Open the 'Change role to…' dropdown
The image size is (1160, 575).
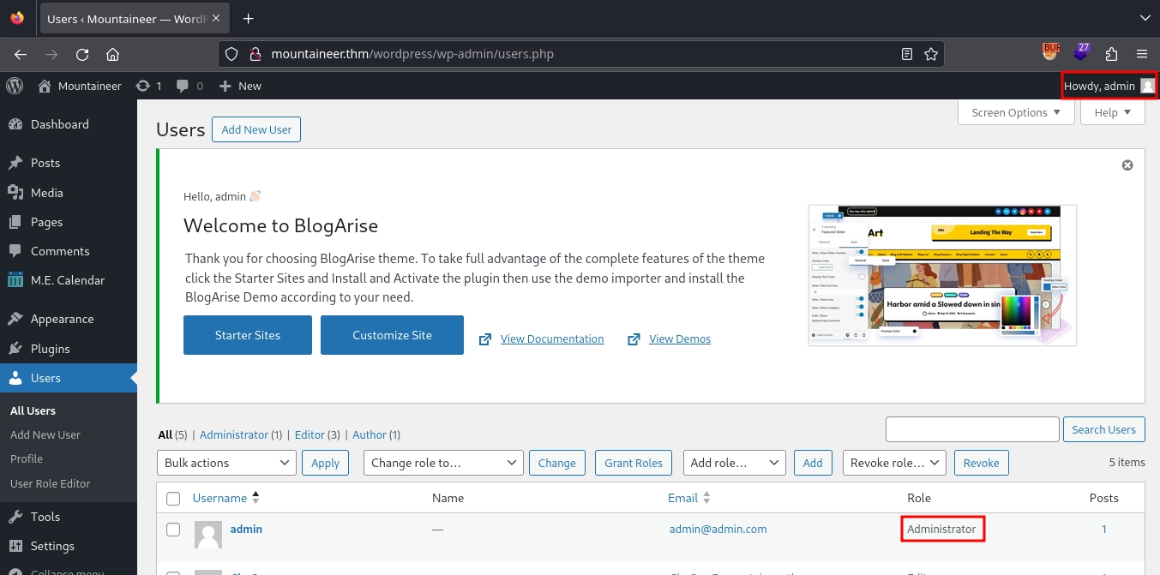(x=443, y=463)
